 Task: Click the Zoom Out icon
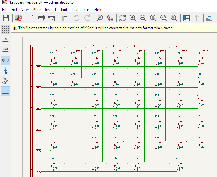point(143,18)
